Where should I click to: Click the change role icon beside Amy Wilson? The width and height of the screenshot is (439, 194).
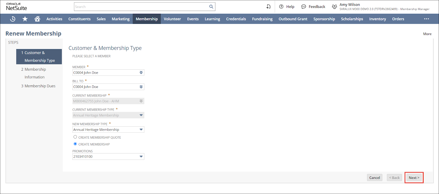coord(334,7)
